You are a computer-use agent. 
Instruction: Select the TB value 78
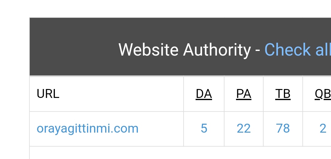[x=283, y=129]
